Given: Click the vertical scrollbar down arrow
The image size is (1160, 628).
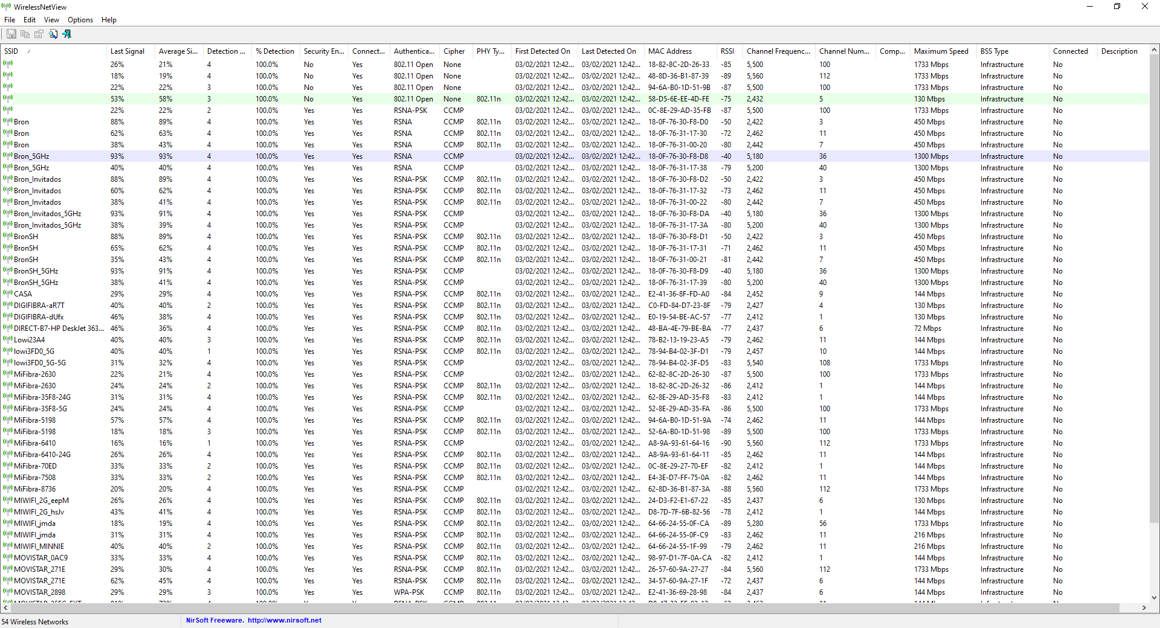Looking at the screenshot, I should click(x=1154, y=597).
